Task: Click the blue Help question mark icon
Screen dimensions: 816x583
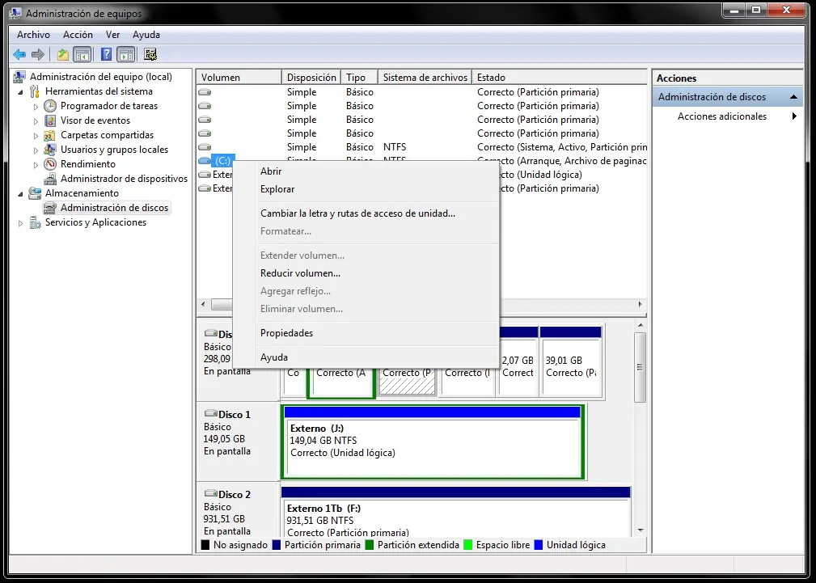Action: [106, 54]
